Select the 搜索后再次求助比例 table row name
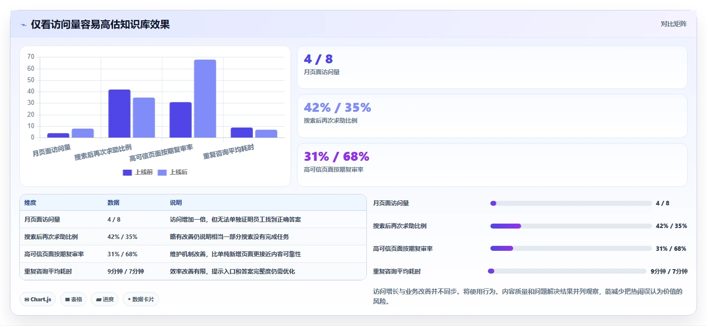 (x=51, y=236)
